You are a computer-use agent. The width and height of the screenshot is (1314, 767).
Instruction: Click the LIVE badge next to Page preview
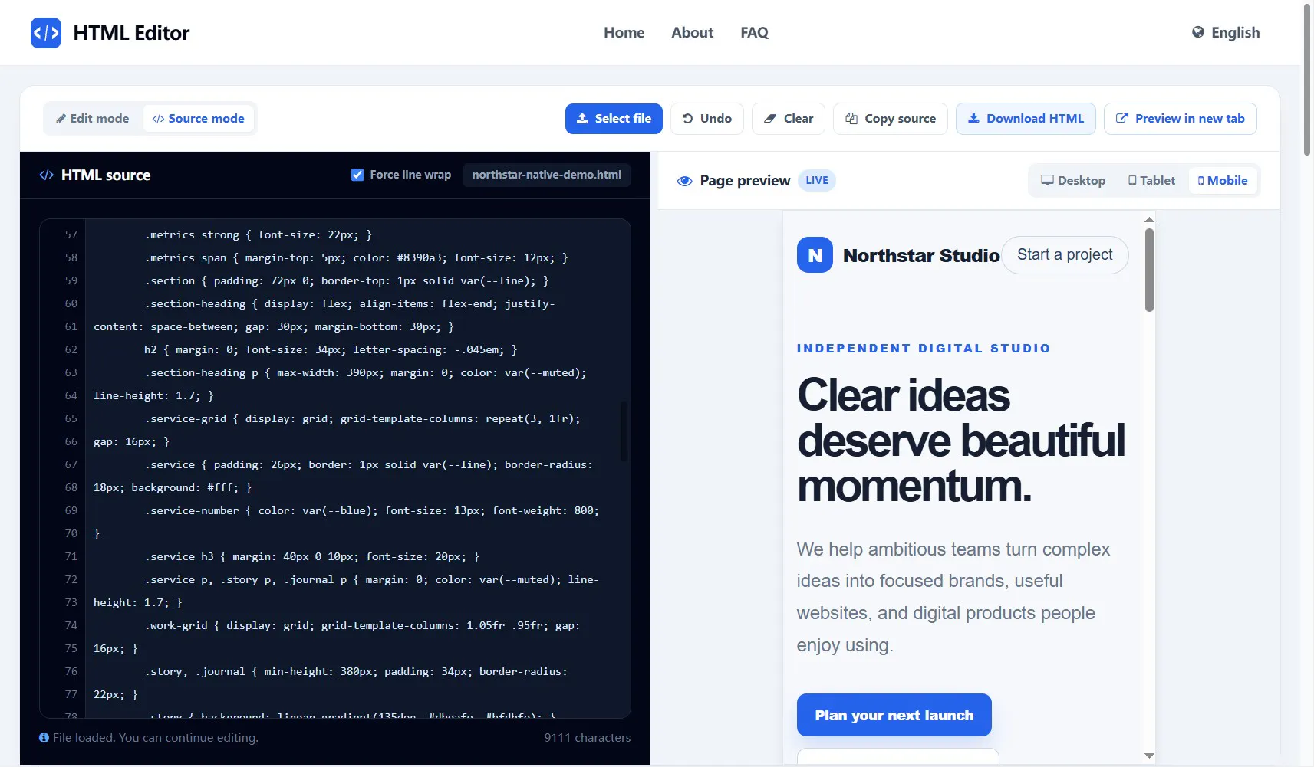pos(817,181)
